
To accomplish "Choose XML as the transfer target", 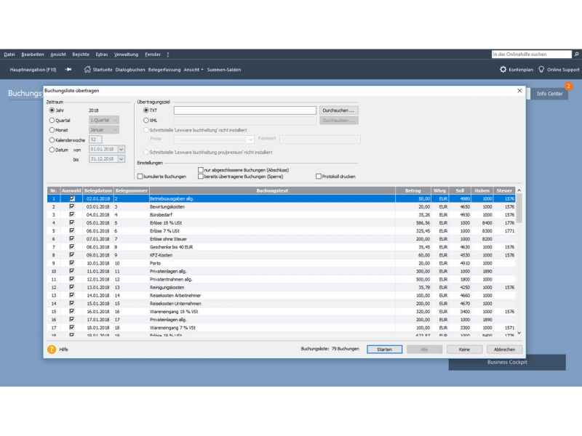I will (146, 121).
